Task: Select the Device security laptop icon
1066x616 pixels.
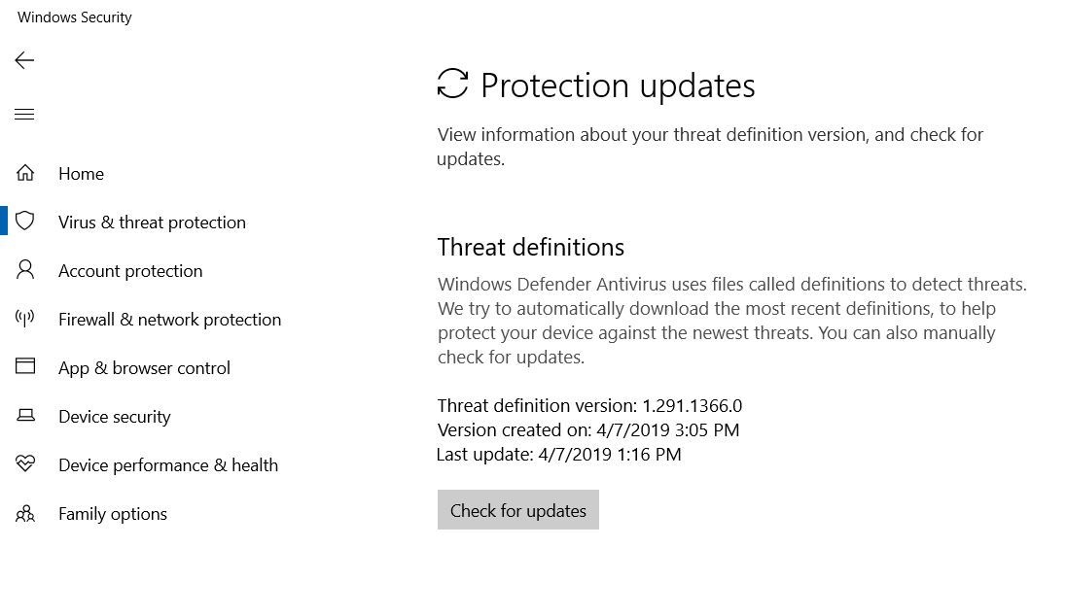Action: point(25,416)
